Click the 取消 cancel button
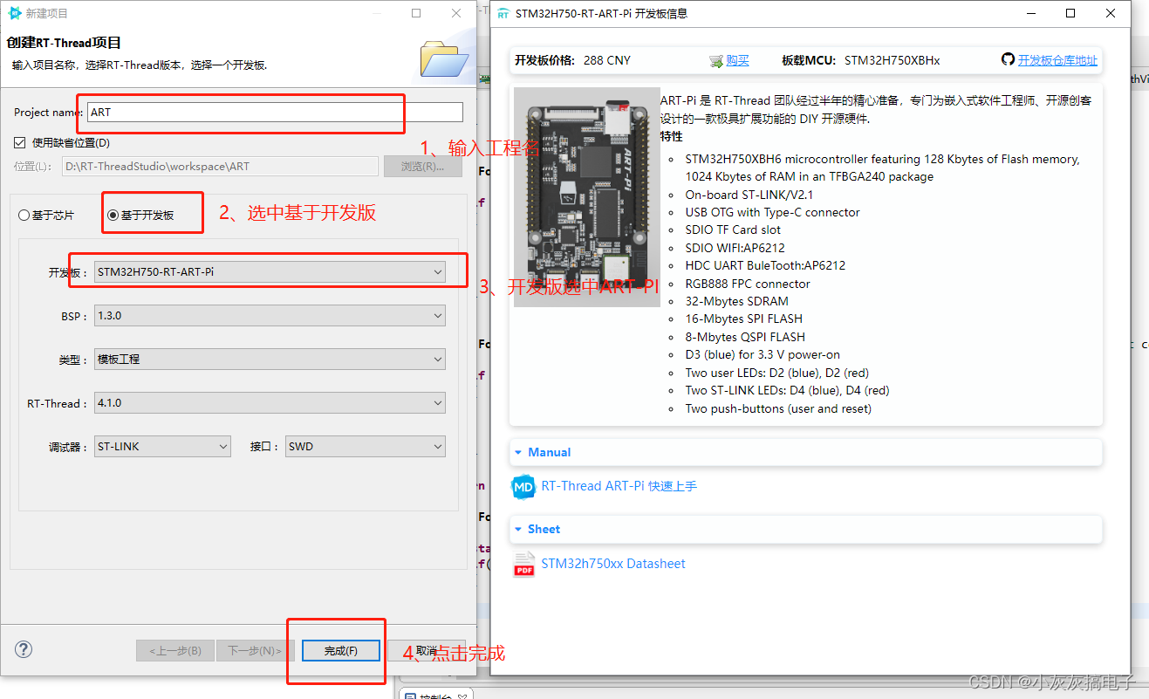 pyautogui.click(x=426, y=651)
